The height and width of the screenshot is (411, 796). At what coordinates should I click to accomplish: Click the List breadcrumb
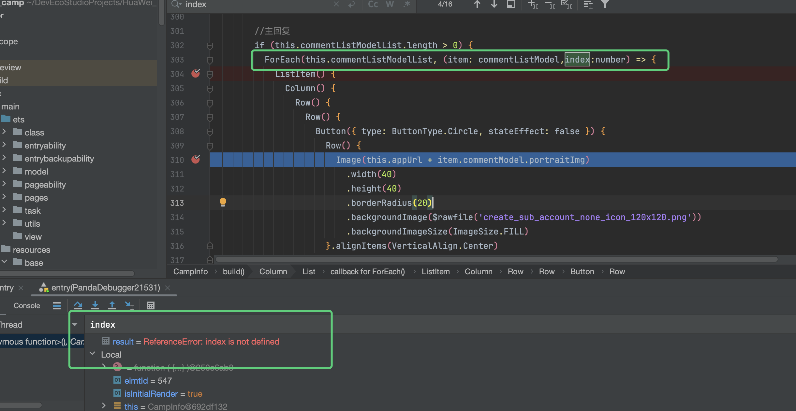pos(309,272)
